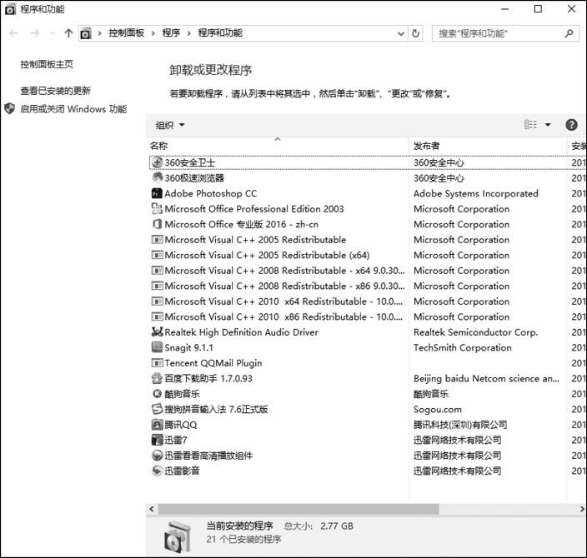Click the 搜狗拼音输入法 icon
This screenshot has height=558, width=587.
pos(157,409)
